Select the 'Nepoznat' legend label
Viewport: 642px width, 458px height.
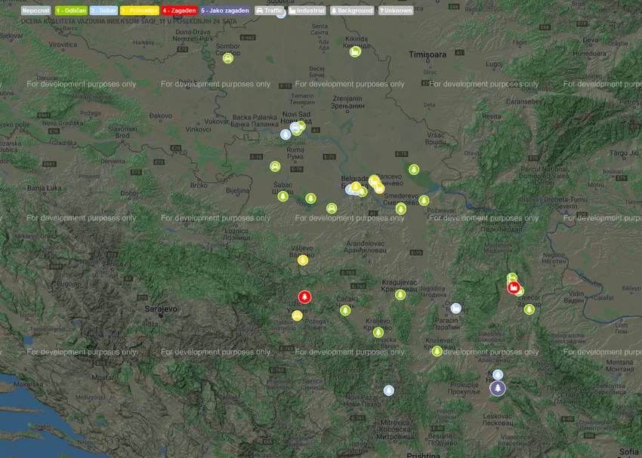[35, 11]
